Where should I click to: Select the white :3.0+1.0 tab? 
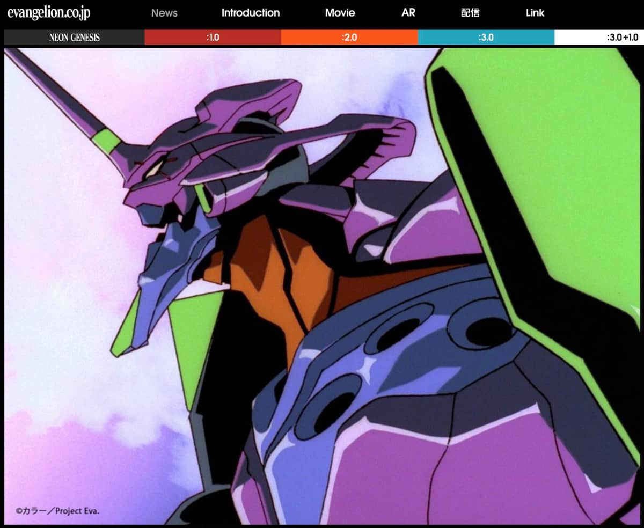tap(598, 38)
